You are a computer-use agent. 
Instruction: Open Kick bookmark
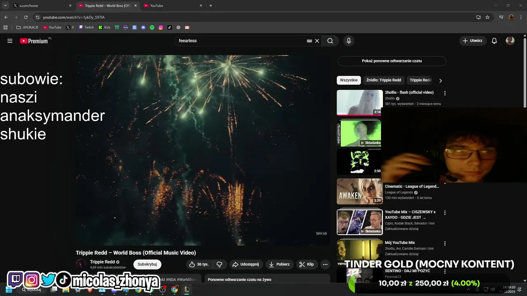coord(105,28)
